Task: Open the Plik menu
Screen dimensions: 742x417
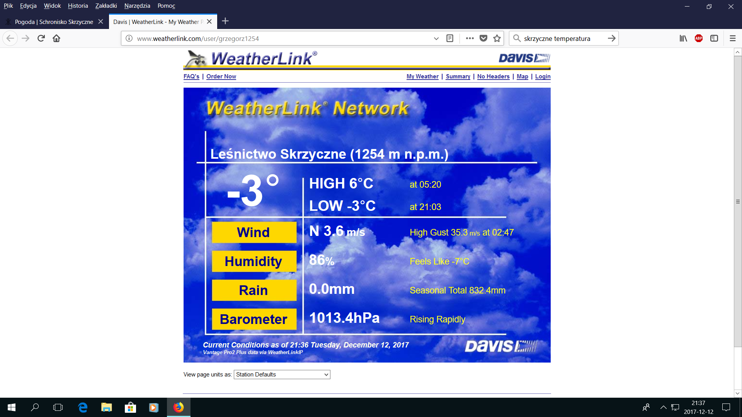Action: coord(8,6)
